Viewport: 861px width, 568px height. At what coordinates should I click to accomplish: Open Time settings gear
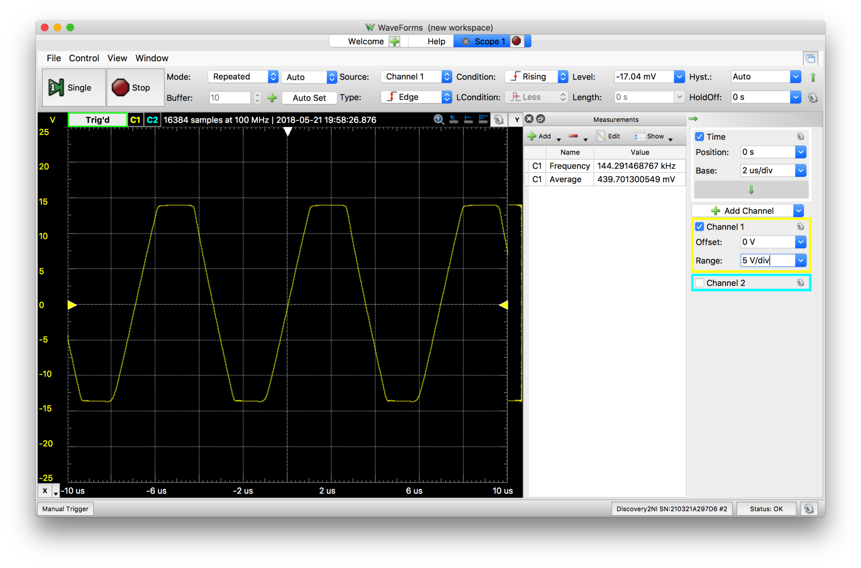pyautogui.click(x=800, y=137)
